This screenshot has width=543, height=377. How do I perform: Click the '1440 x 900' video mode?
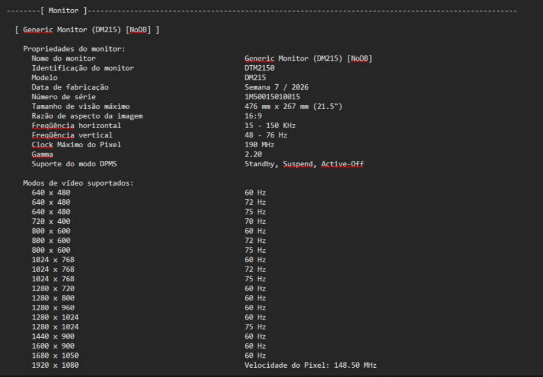tap(53, 336)
